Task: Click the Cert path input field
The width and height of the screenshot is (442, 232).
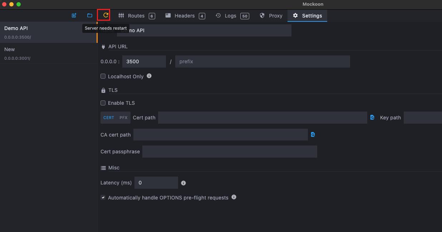Action: (x=262, y=118)
